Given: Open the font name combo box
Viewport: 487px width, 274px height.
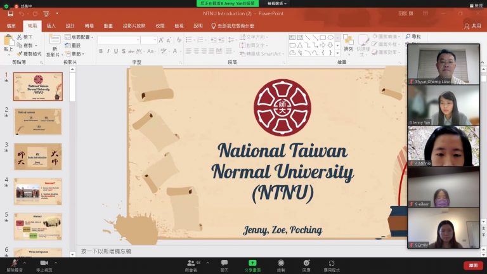Looking at the screenshot, I should (x=118, y=39).
